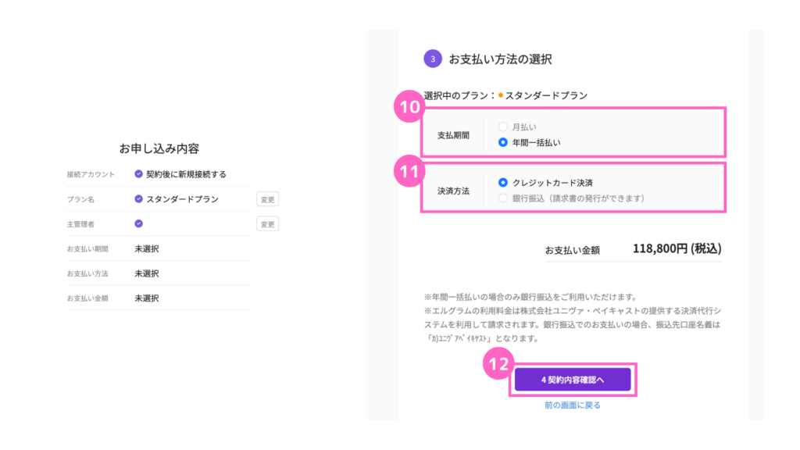
Task: Go back via 前の画面に戻る link
Action: tap(573, 405)
